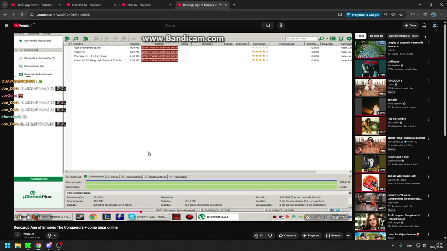The width and height of the screenshot is (447, 251).
Task: Open the Windows Start menu
Action: click(7, 245)
